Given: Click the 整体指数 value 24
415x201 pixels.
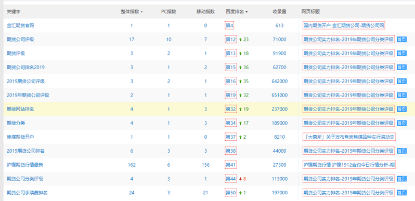Looking at the screenshot, I should [x=132, y=193].
